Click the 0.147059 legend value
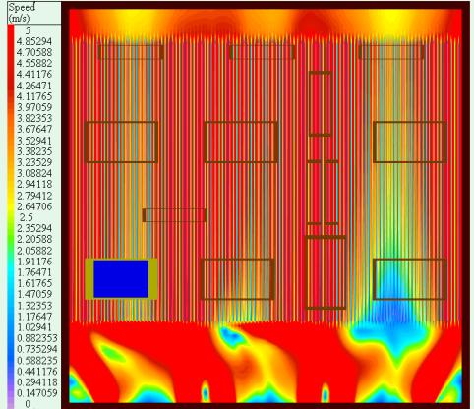 click(x=37, y=392)
